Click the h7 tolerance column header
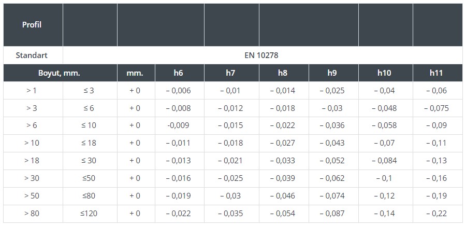The height and width of the screenshot is (226, 466). (x=230, y=73)
